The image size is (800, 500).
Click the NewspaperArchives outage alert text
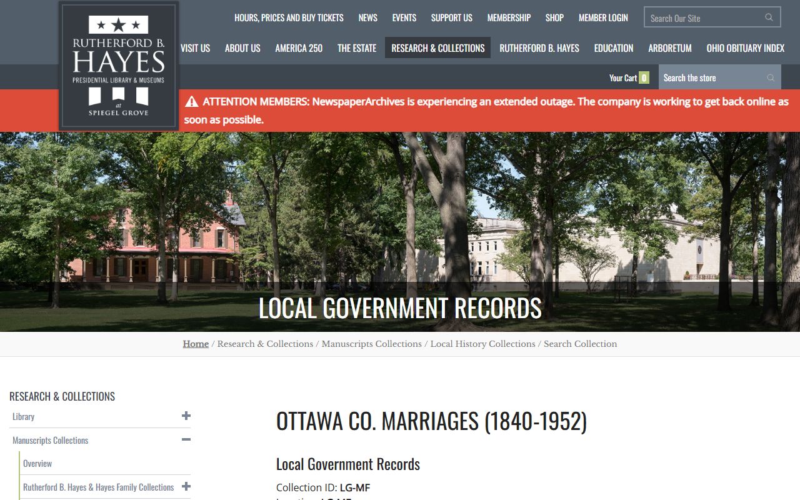pos(486,111)
